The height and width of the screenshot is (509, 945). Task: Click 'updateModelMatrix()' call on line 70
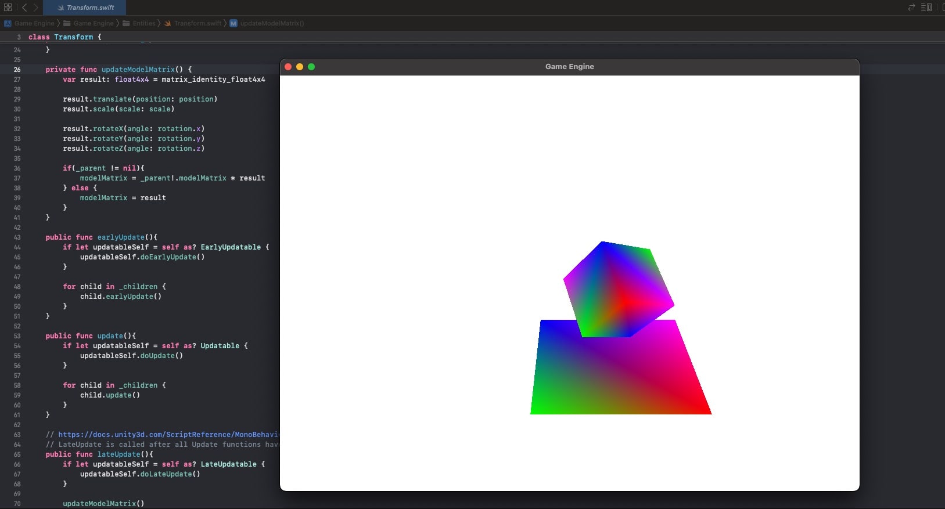pyautogui.click(x=103, y=504)
